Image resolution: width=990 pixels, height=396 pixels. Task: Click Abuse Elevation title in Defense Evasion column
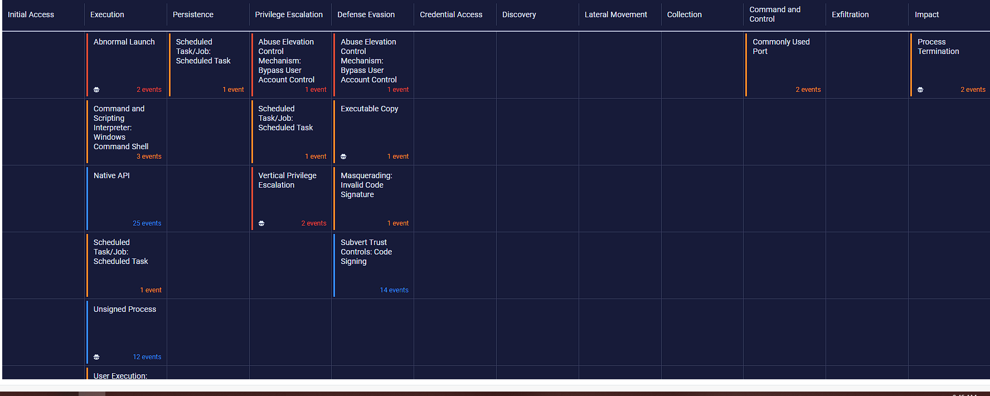[368, 61]
